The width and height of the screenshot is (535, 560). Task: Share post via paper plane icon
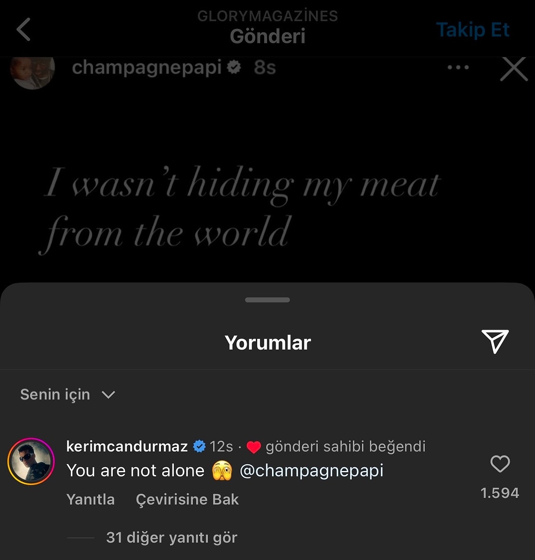click(x=495, y=341)
